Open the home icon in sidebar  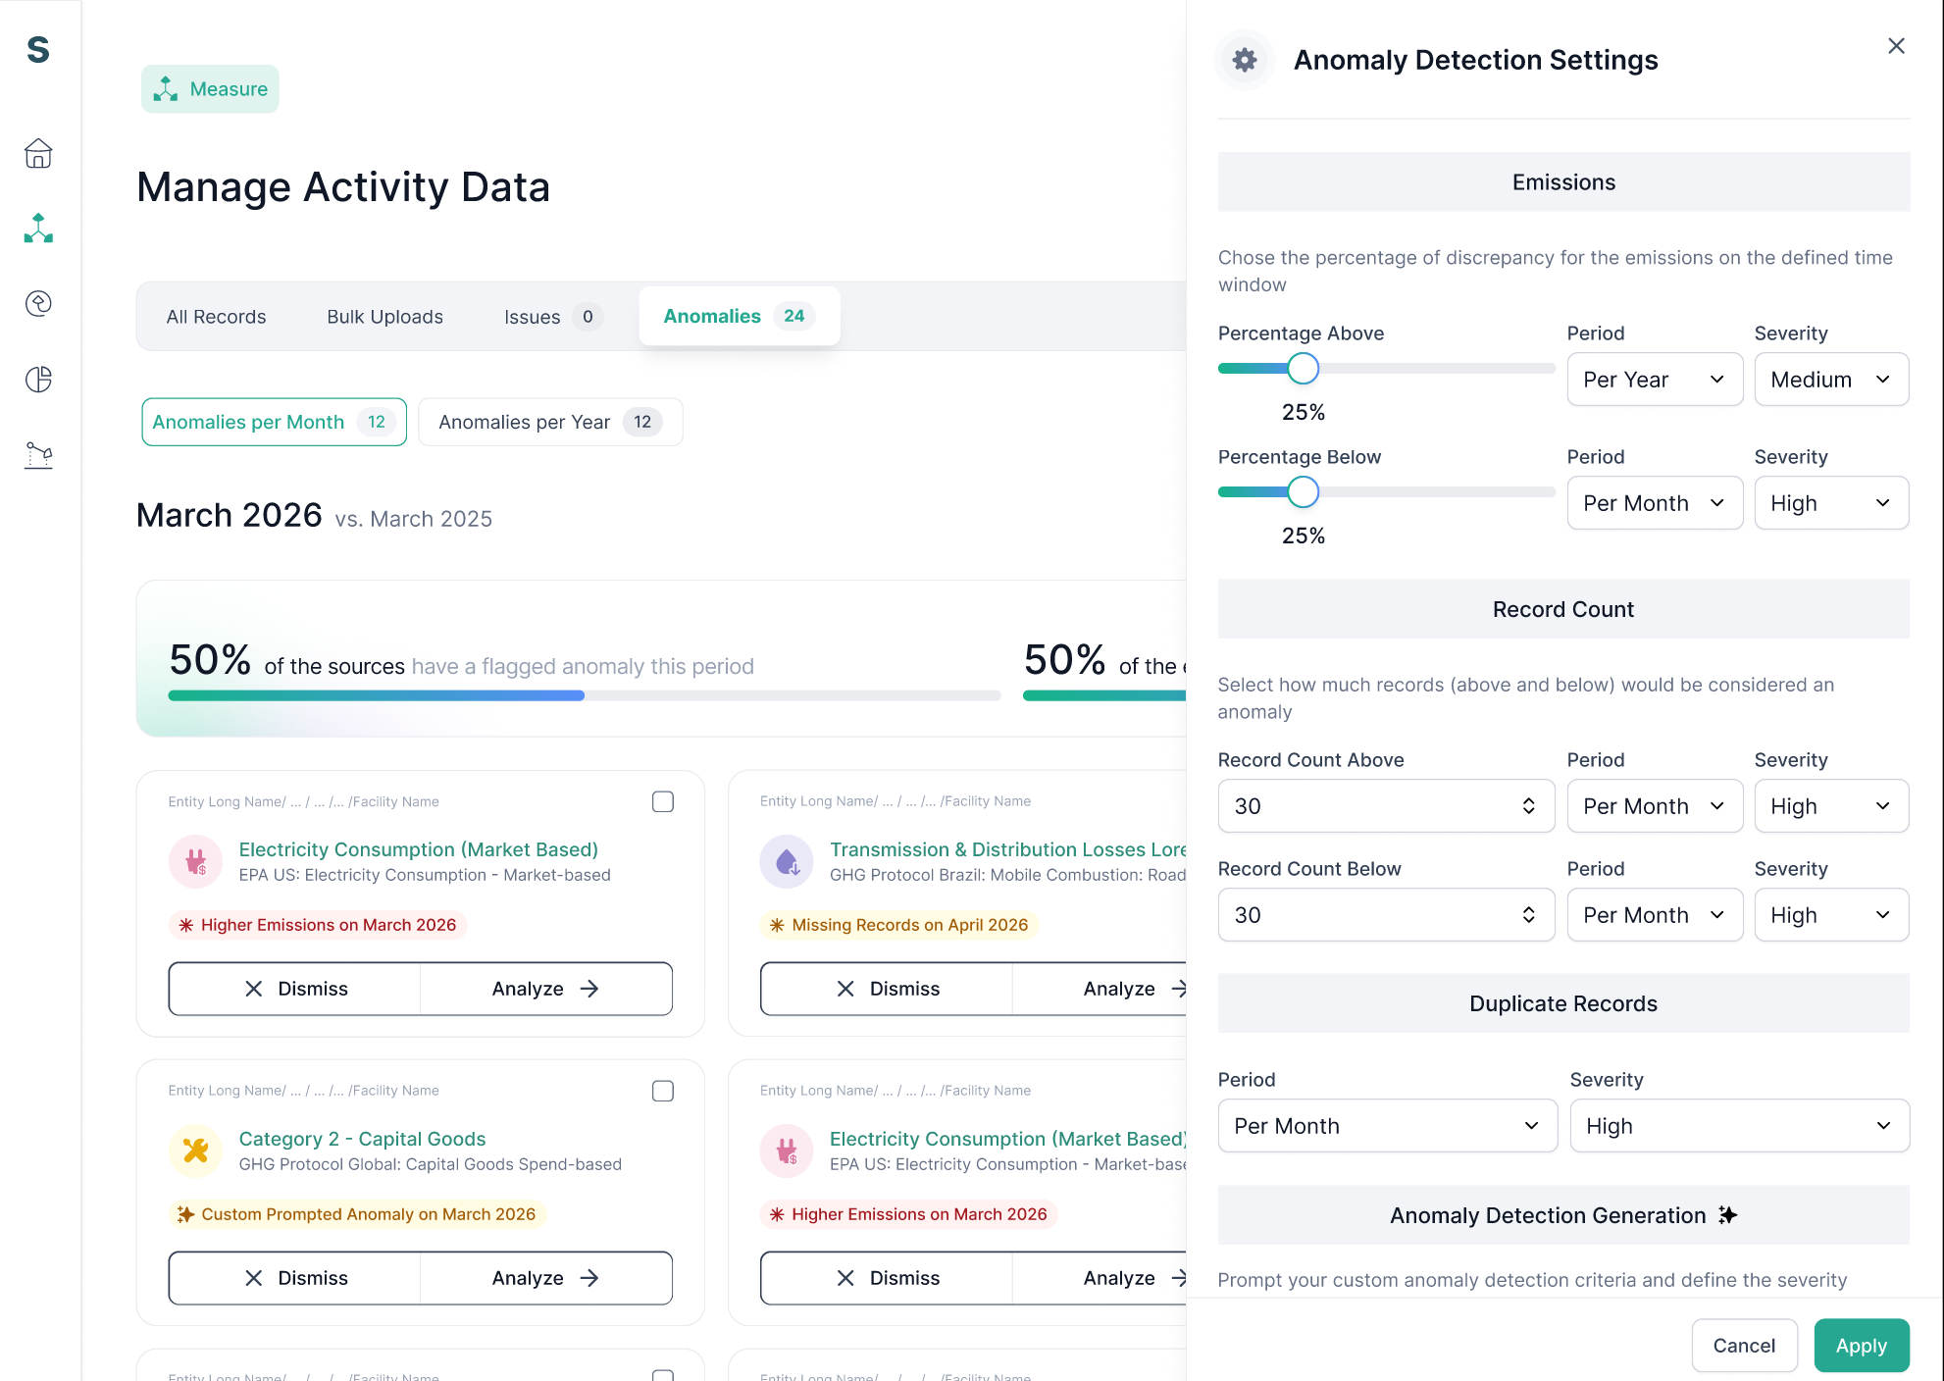point(38,153)
